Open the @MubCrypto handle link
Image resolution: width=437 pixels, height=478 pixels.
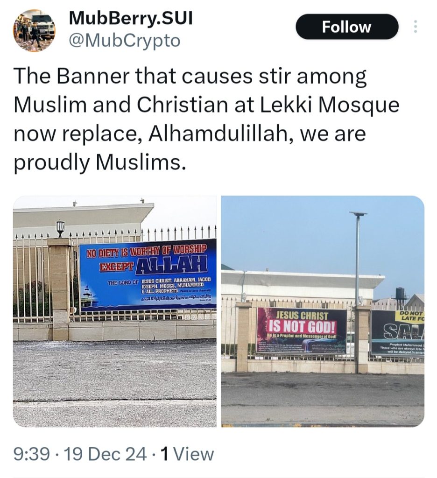(124, 41)
